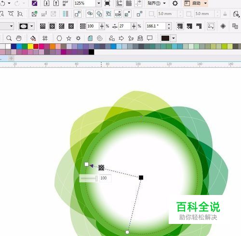241x236 pixels.
Task: Toggle Show Guidelines
Action: tap(138, 3)
